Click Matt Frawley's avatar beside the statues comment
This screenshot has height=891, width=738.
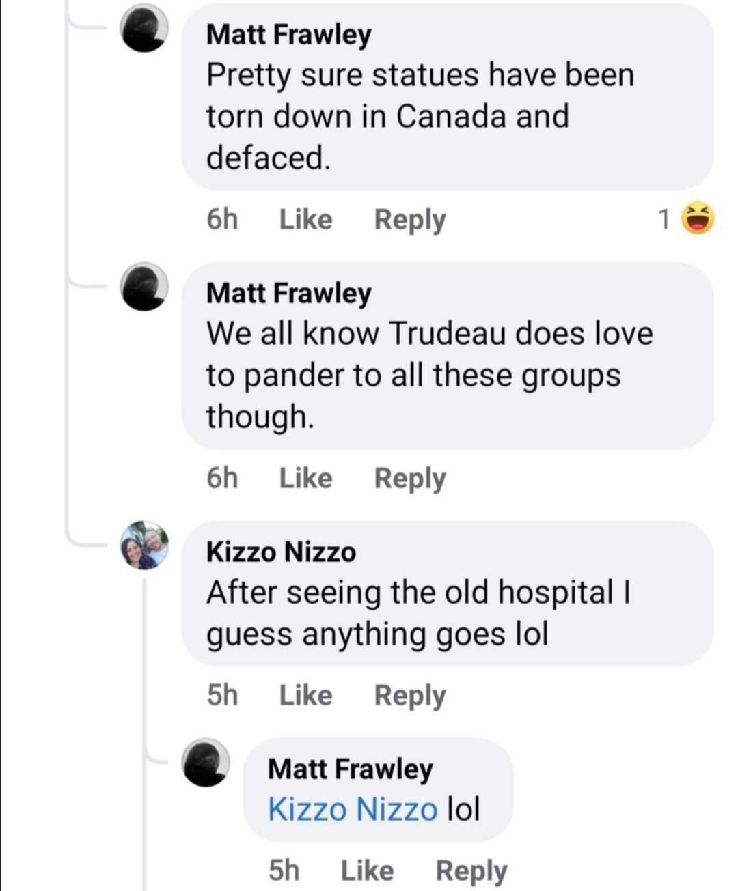[144, 29]
